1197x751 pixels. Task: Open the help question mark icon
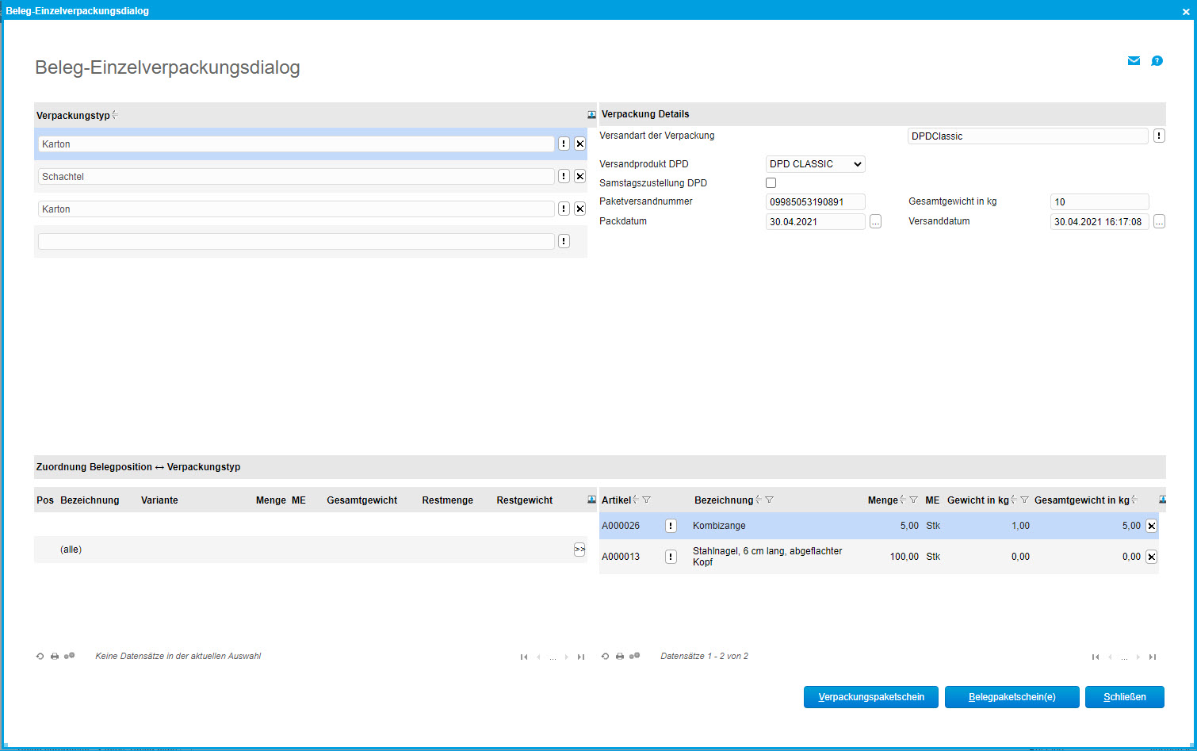tap(1157, 61)
